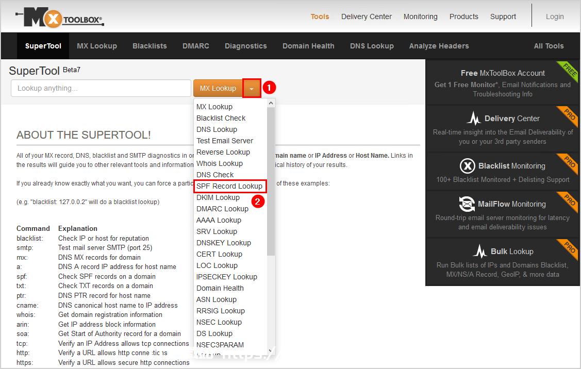The image size is (581, 369).
Task: Select IPSECKEY Lookup option
Action: tap(227, 277)
